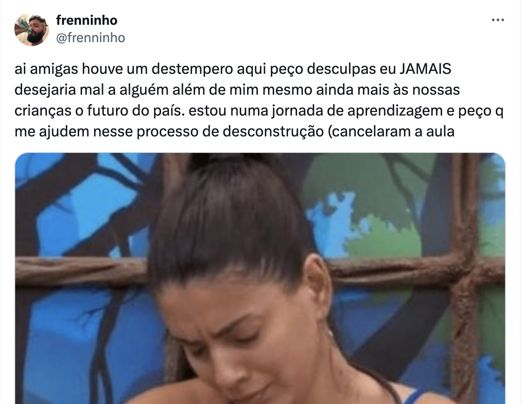Image resolution: width=522 pixels, height=404 pixels.
Task: Click the tweet text to view details
Action: [259, 100]
